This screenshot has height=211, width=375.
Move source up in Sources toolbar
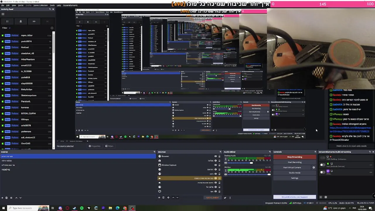tap(173, 198)
